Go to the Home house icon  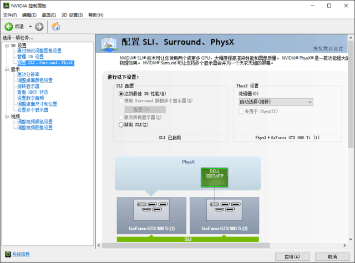click(x=55, y=27)
